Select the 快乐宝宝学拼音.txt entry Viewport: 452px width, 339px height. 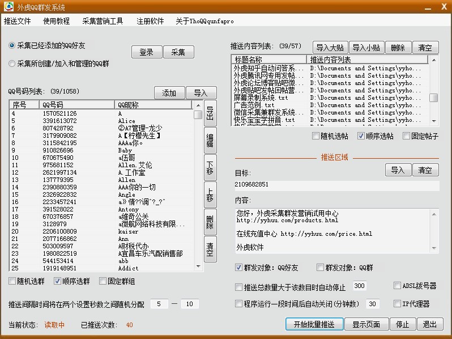click(331, 120)
